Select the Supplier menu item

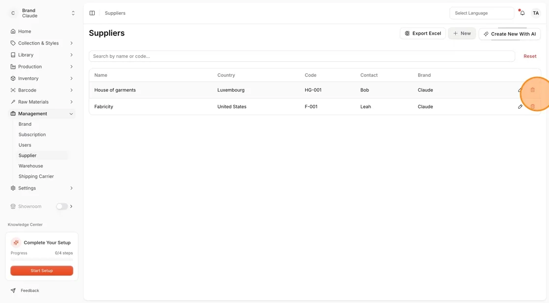coord(42,156)
